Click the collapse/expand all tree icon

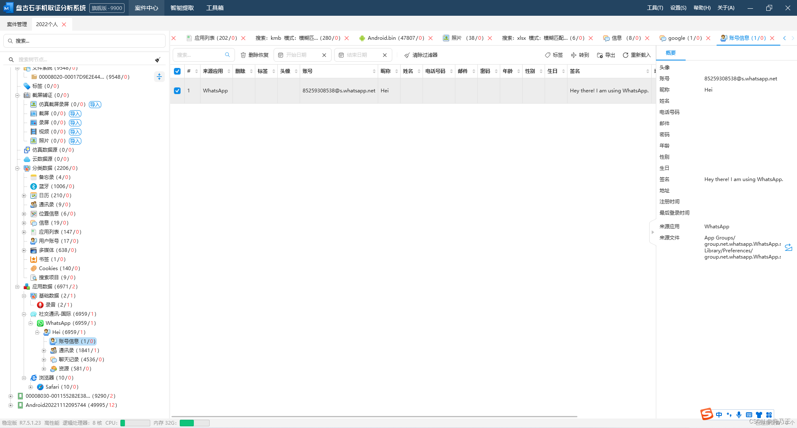pos(159,77)
